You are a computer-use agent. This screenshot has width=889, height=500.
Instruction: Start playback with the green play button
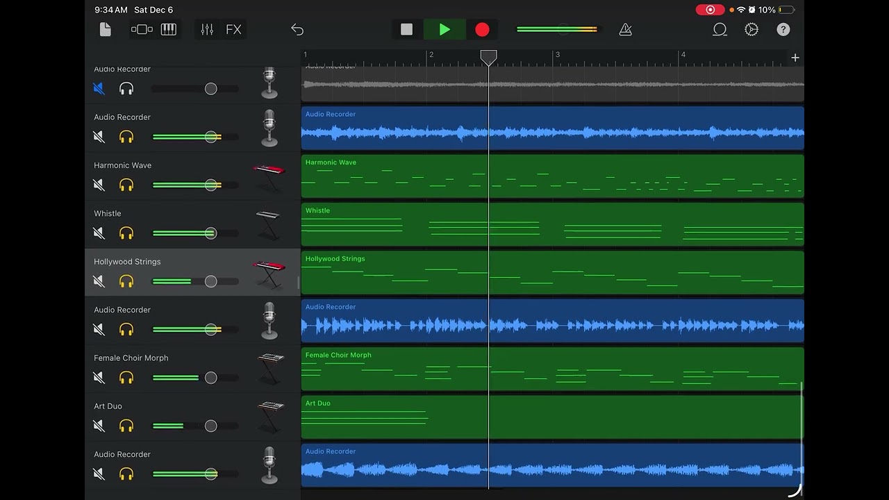[444, 29]
